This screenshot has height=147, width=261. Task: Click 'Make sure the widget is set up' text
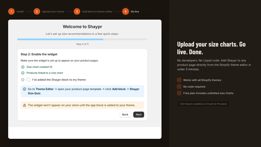60,60
